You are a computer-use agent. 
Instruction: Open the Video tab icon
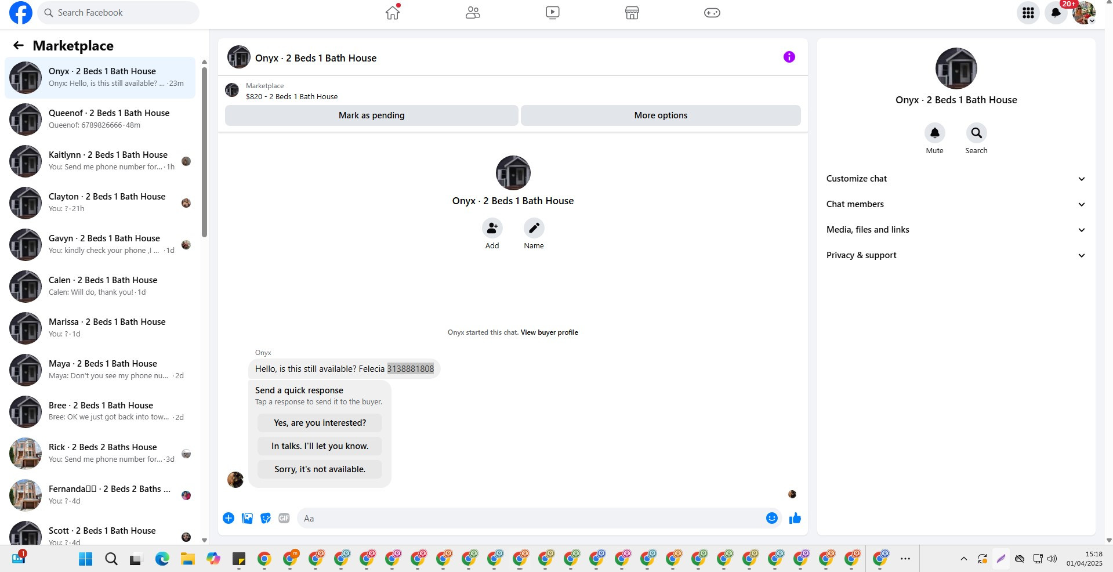pos(553,13)
